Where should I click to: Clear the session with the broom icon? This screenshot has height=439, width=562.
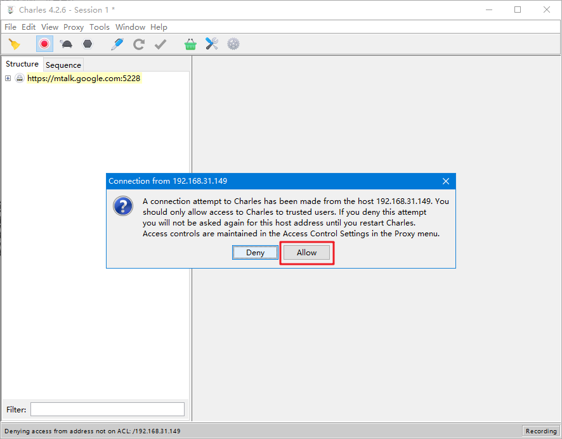(x=15, y=44)
